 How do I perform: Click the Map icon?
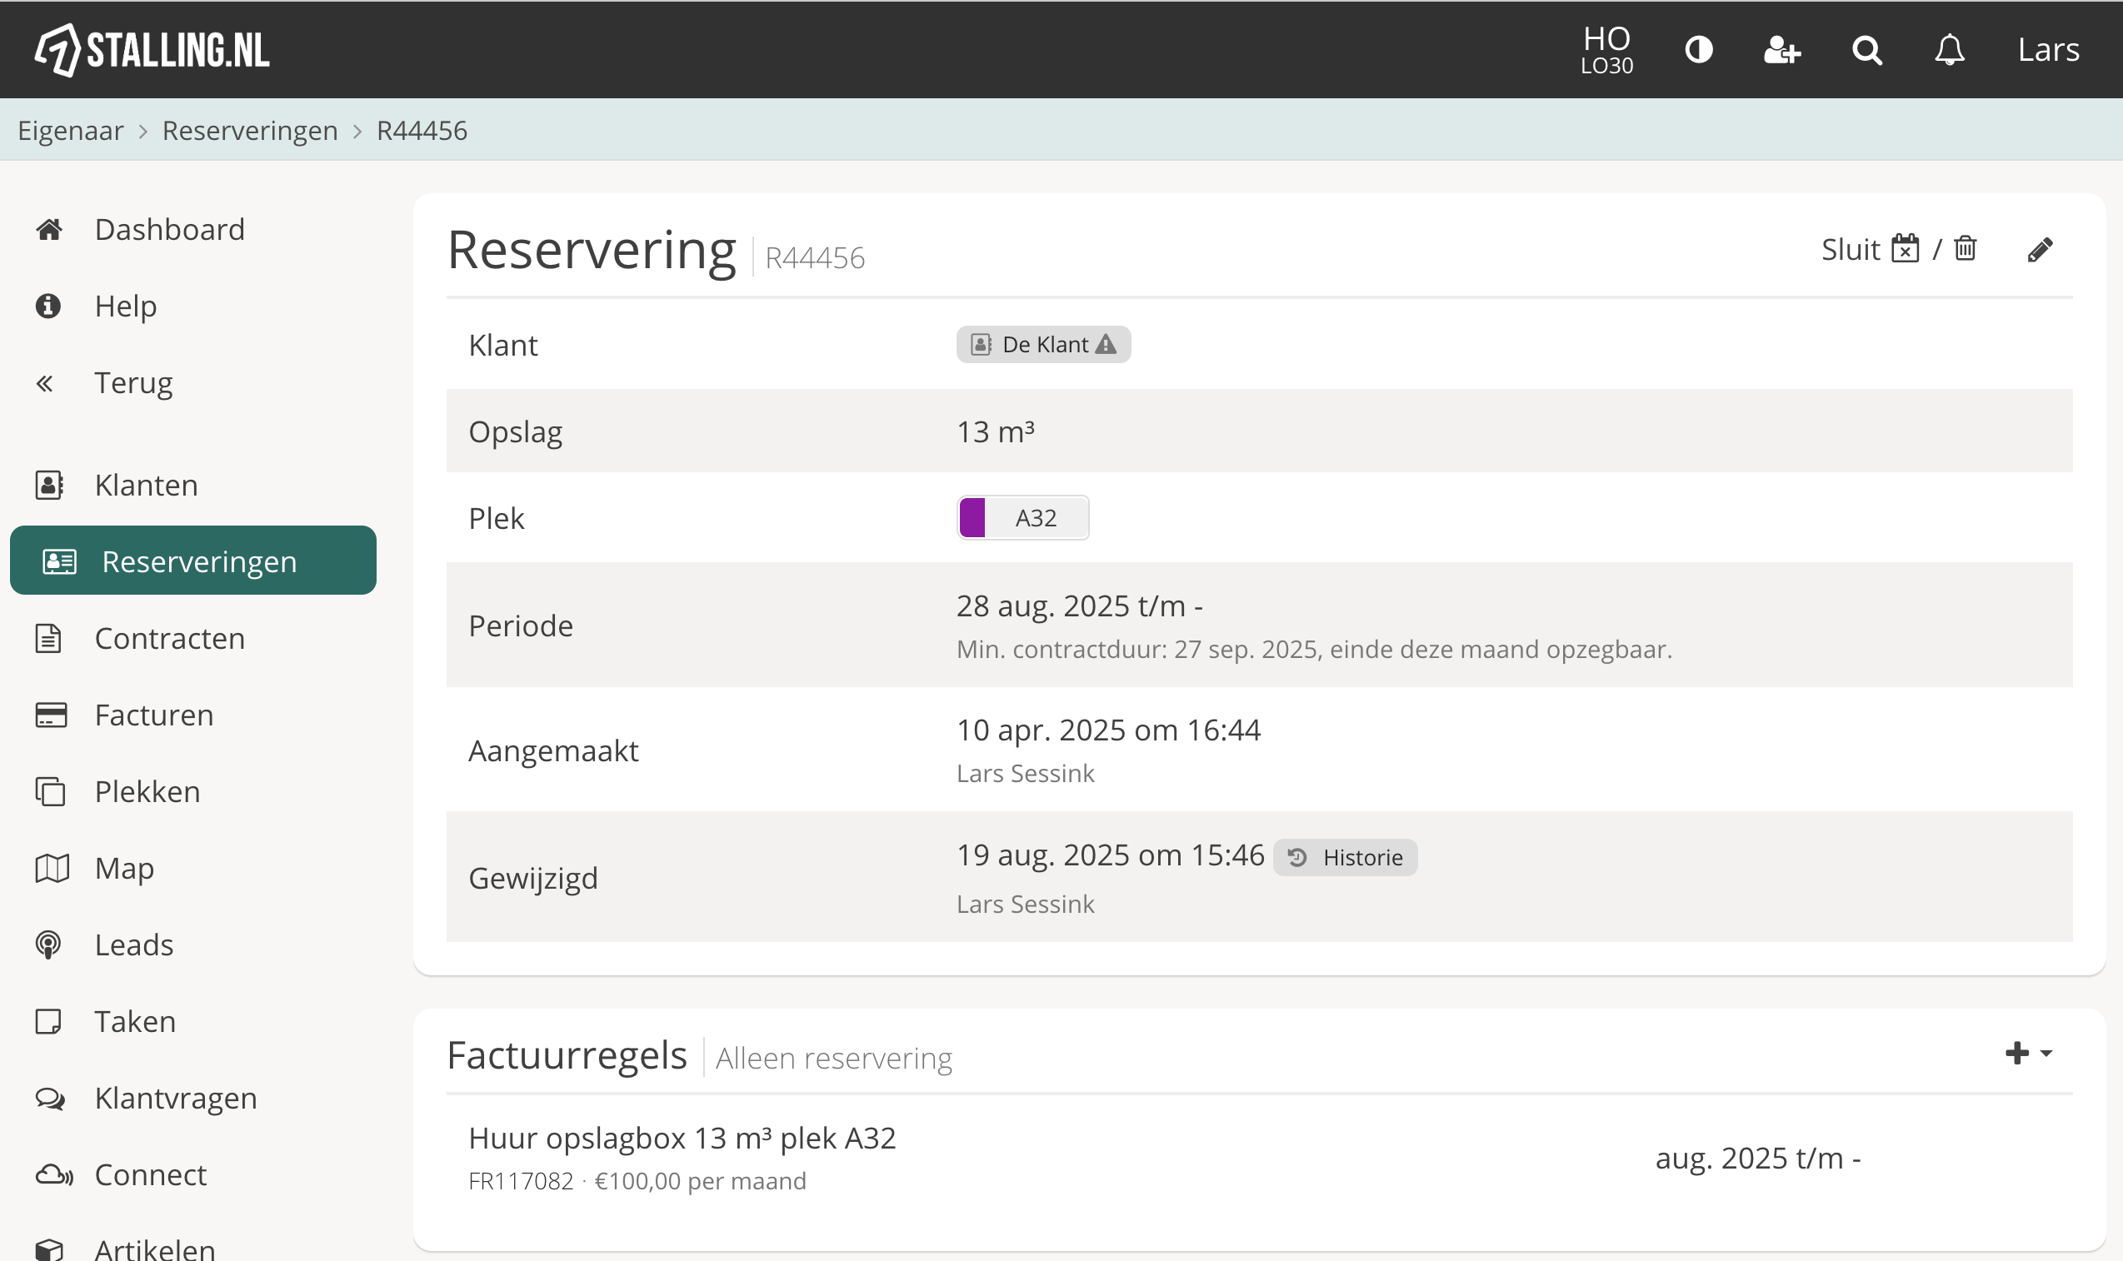pos(52,869)
